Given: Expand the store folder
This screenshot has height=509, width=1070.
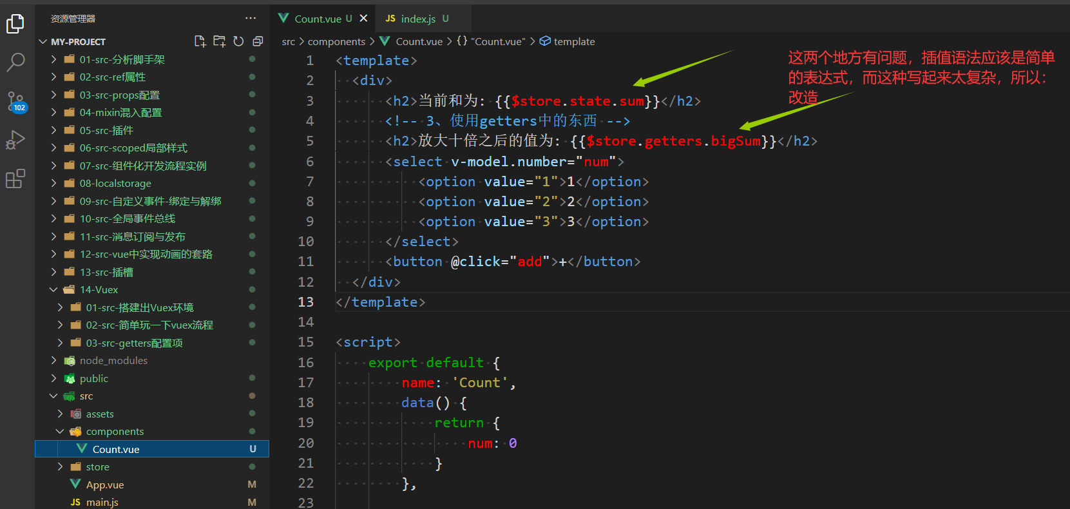Looking at the screenshot, I should pyautogui.click(x=60, y=466).
